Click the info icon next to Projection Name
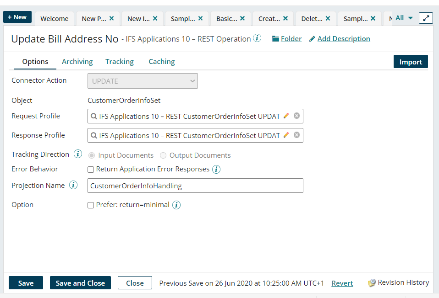Screen dimensions: 439x298 tap(73, 185)
